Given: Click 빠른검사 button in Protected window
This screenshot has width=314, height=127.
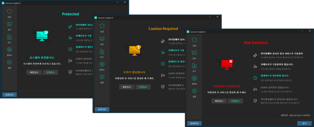Looking at the screenshot, I should 34,72.
